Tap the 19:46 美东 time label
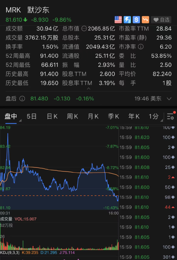Viewport: 177px width, 260px height. 148,99
